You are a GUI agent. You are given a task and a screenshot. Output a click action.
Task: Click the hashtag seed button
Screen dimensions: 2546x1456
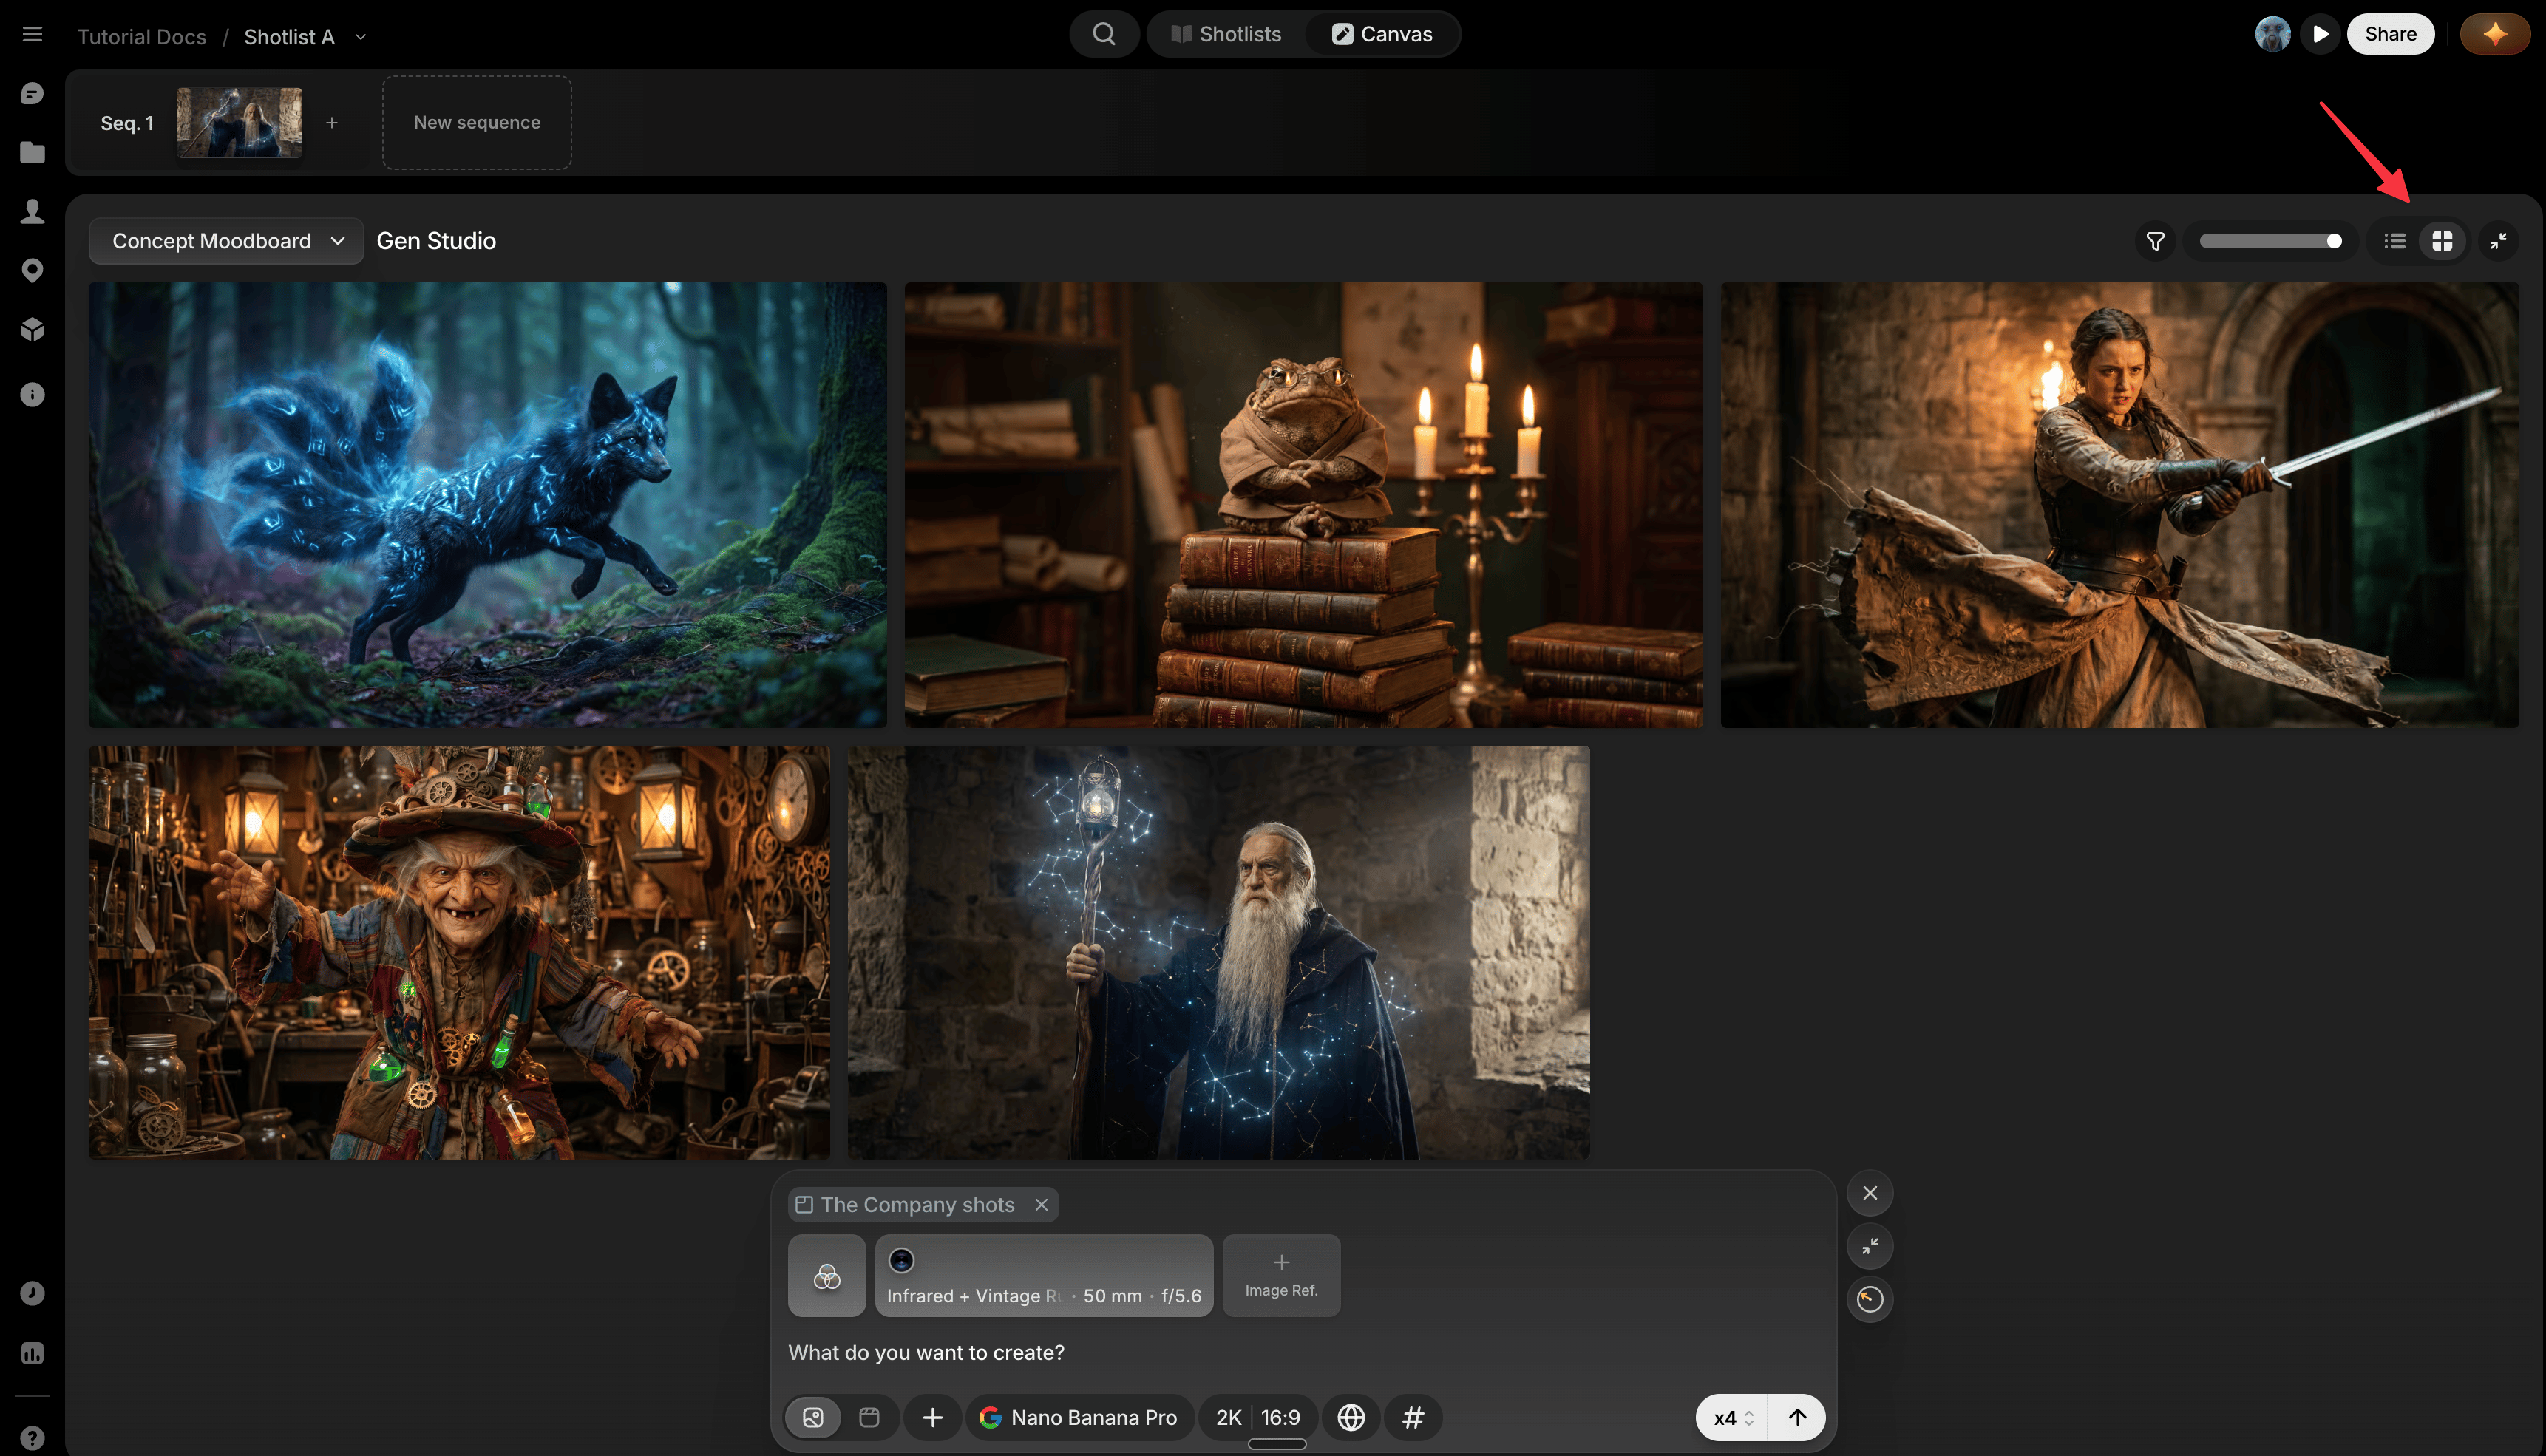1413,1417
